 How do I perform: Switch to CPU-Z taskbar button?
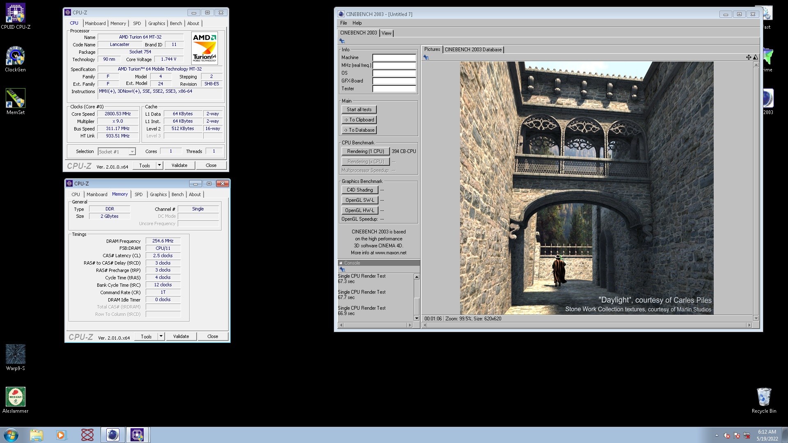137,435
